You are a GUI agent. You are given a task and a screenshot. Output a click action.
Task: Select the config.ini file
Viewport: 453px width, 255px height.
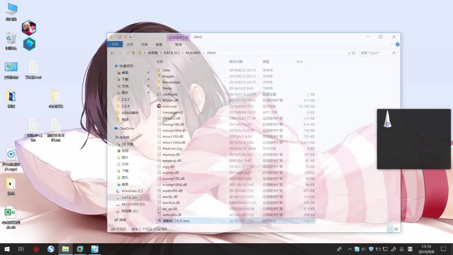coord(170,94)
